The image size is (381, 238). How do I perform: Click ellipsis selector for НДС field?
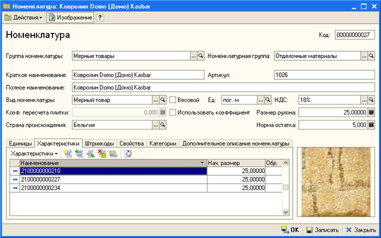[x=364, y=100]
